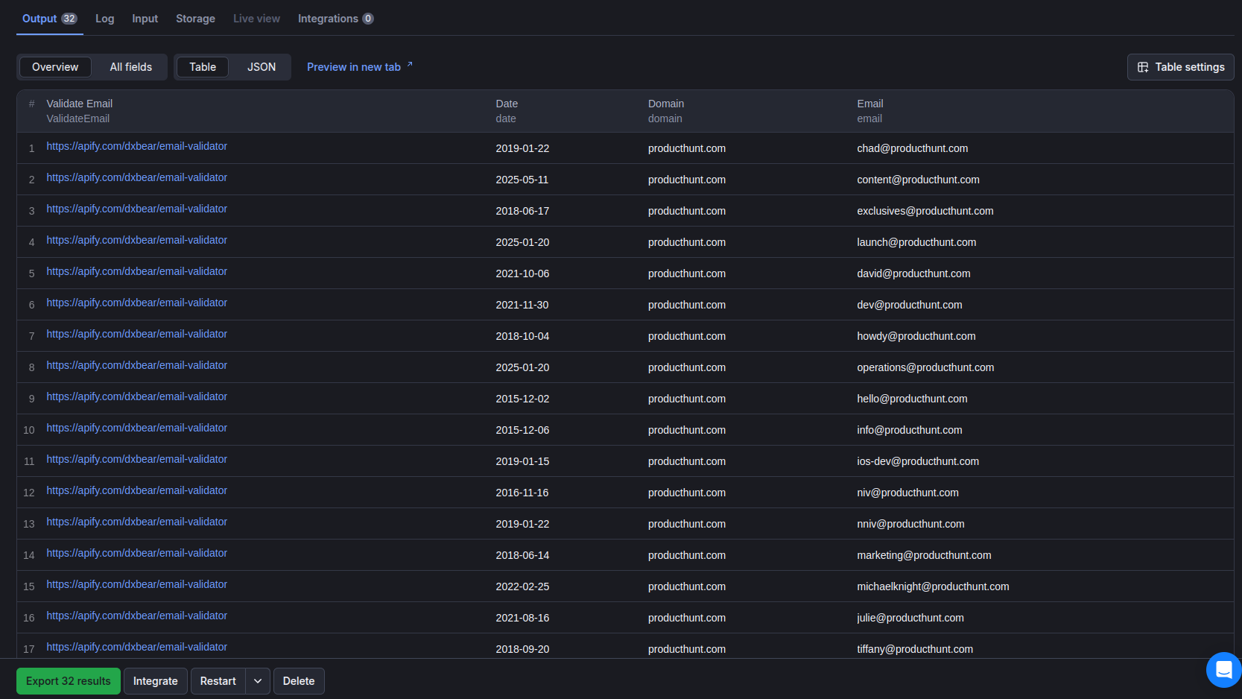Select email ios-dev@producthunt.com

[918, 461]
